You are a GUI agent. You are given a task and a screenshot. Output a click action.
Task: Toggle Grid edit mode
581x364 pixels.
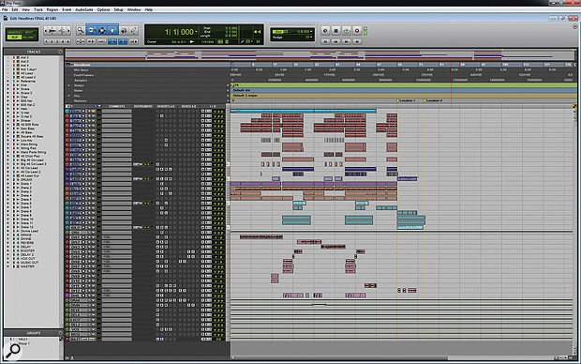(28, 38)
